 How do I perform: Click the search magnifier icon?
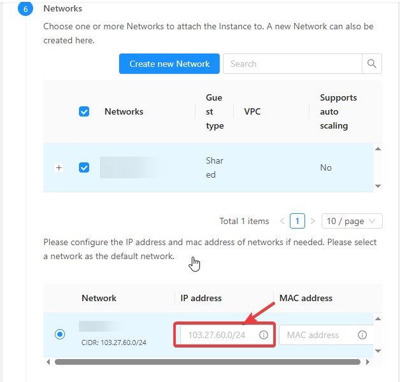pos(372,64)
